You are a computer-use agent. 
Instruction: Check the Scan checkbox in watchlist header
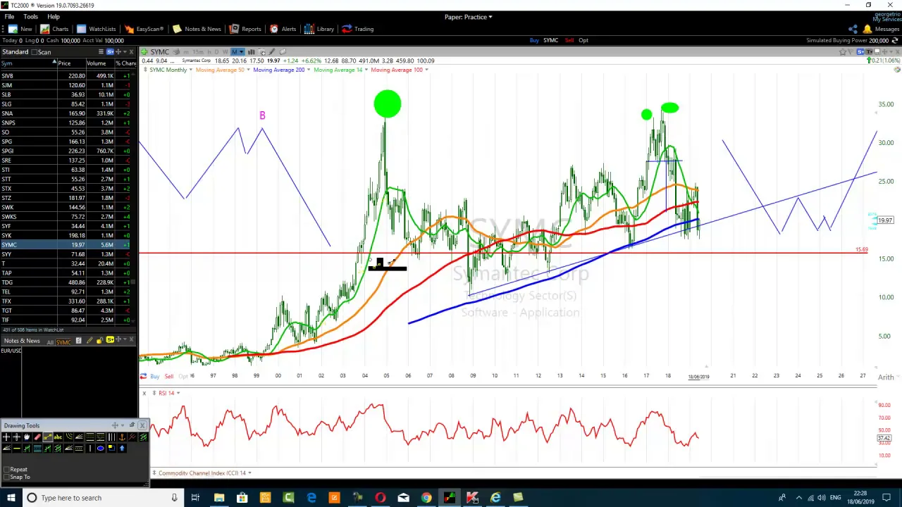click(x=35, y=52)
